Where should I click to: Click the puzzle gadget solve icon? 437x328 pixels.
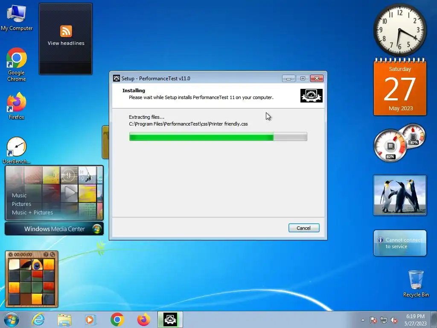coord(52,255)
